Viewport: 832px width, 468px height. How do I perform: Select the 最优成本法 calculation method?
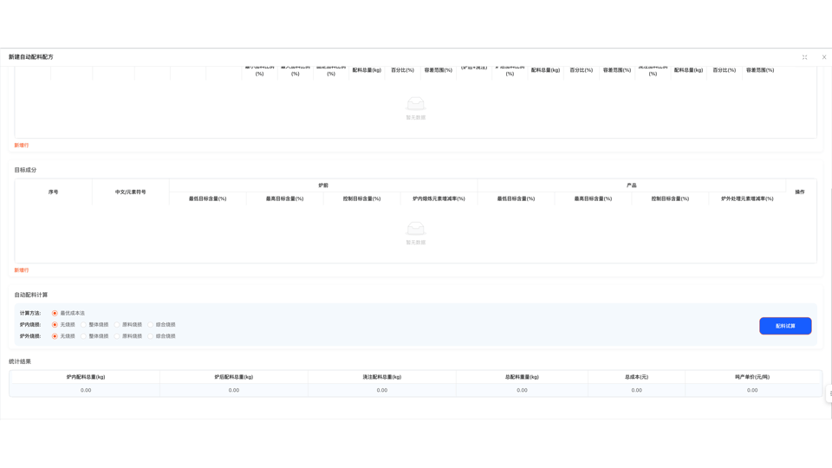point(55,313)
